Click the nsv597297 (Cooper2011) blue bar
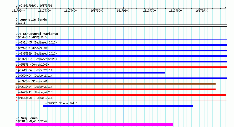 121,51
